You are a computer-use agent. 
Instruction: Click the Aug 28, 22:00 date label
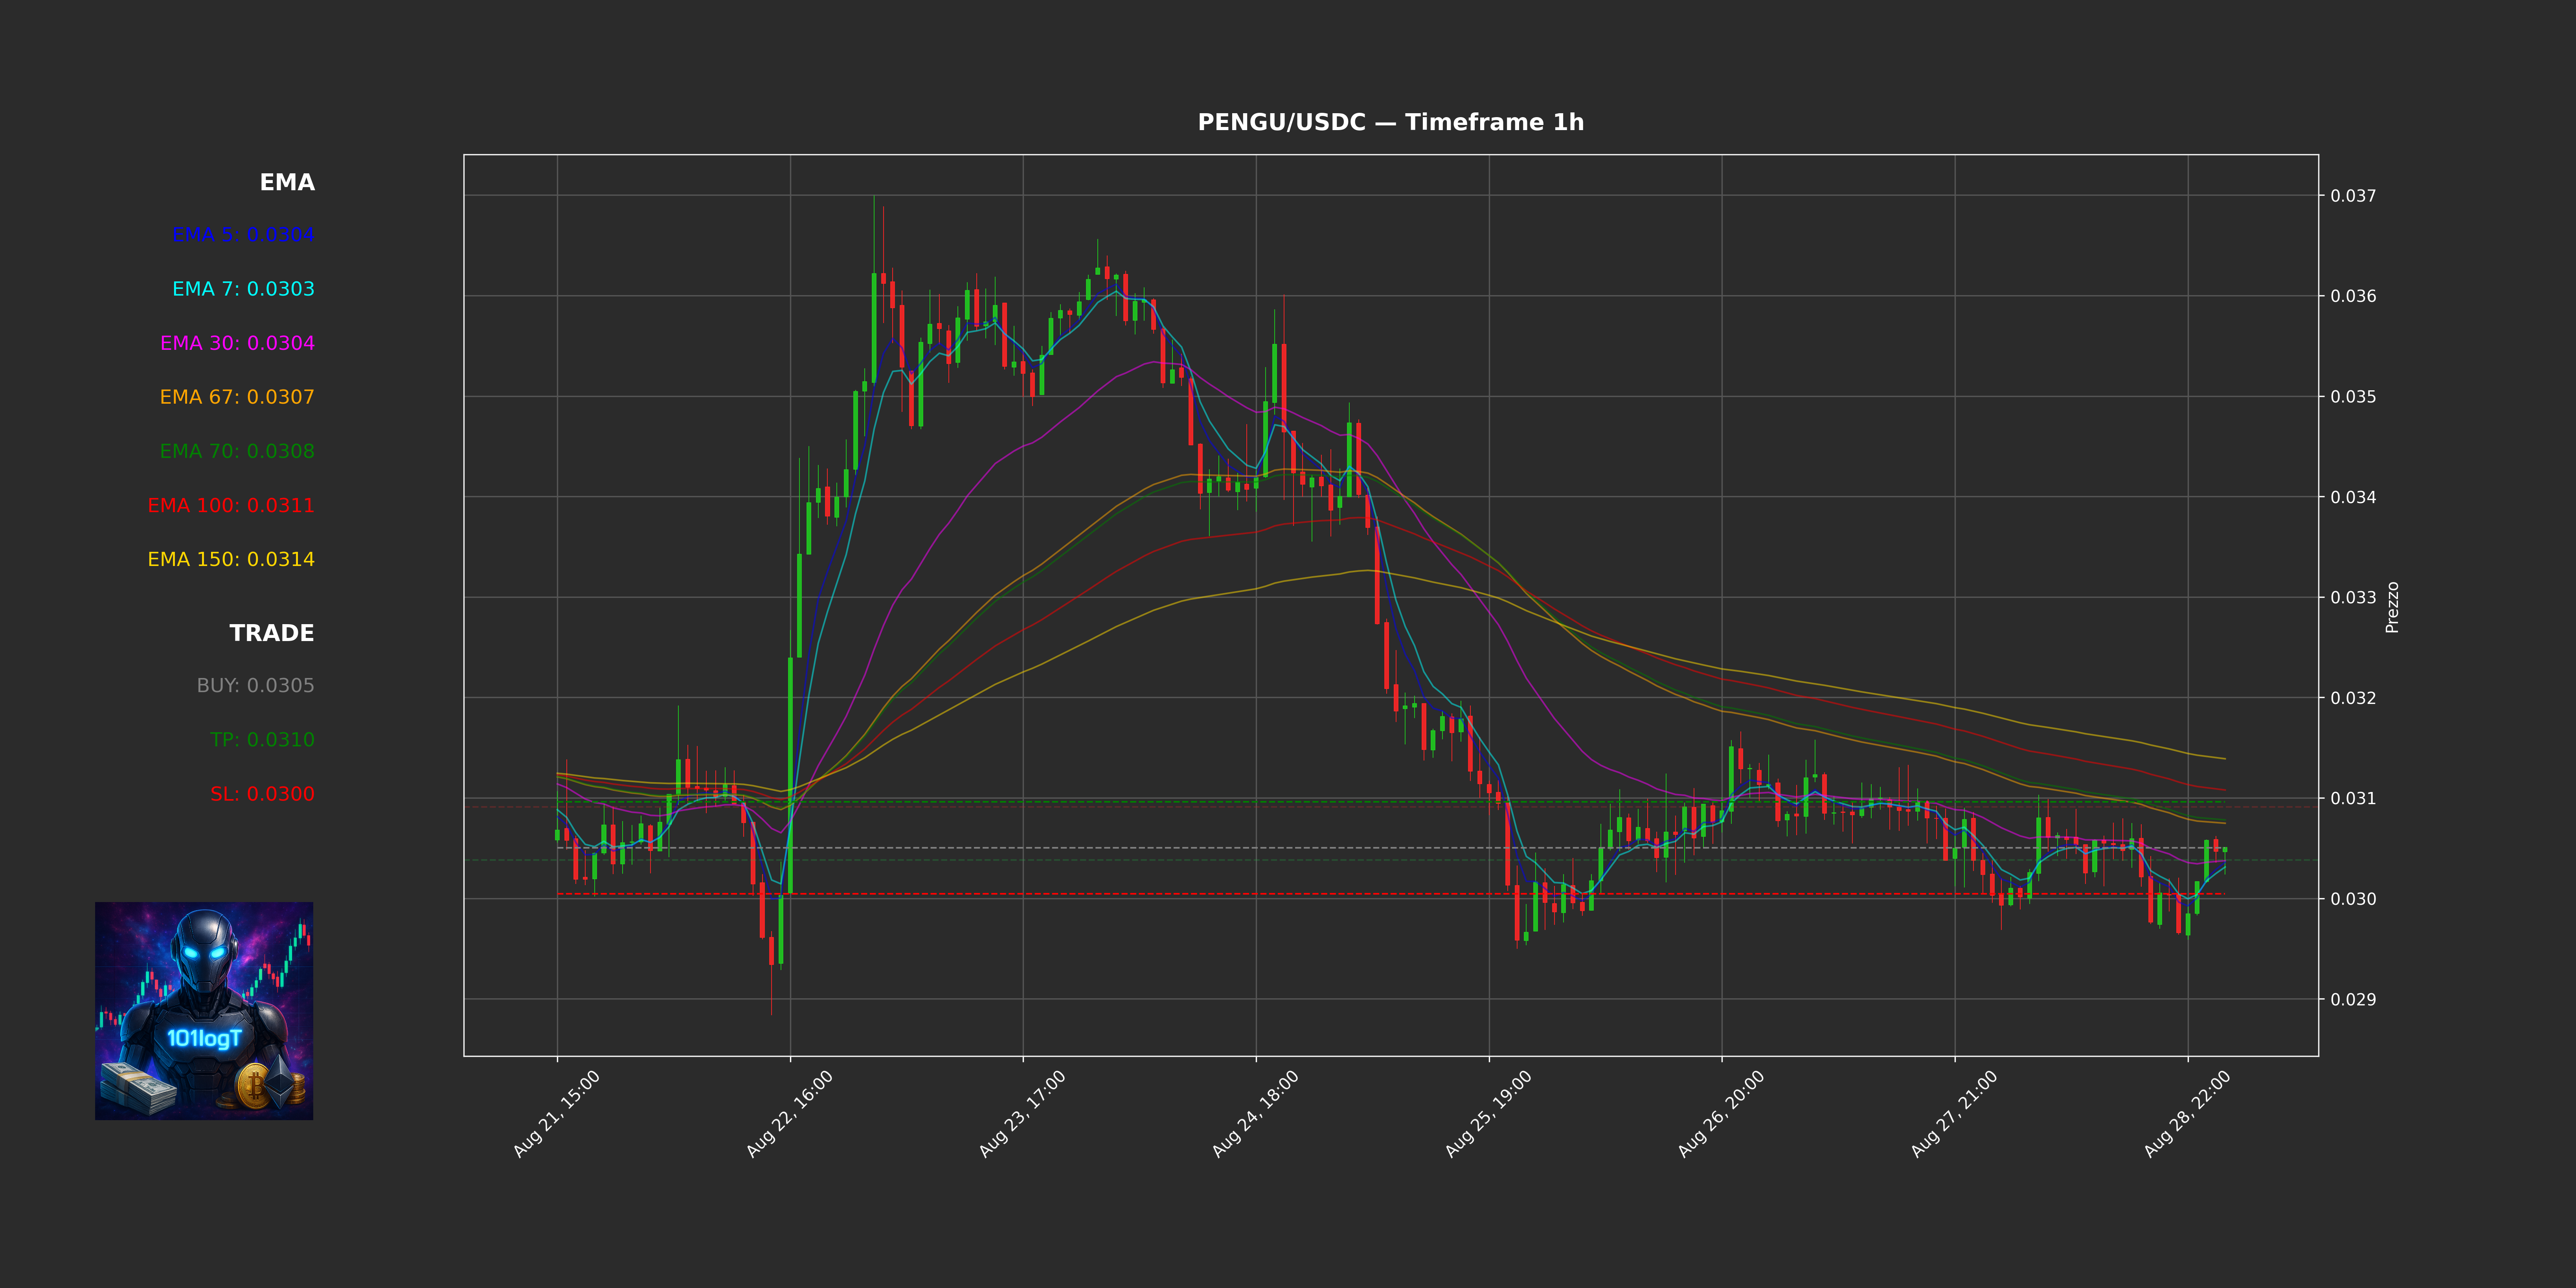(2187, 1114)
